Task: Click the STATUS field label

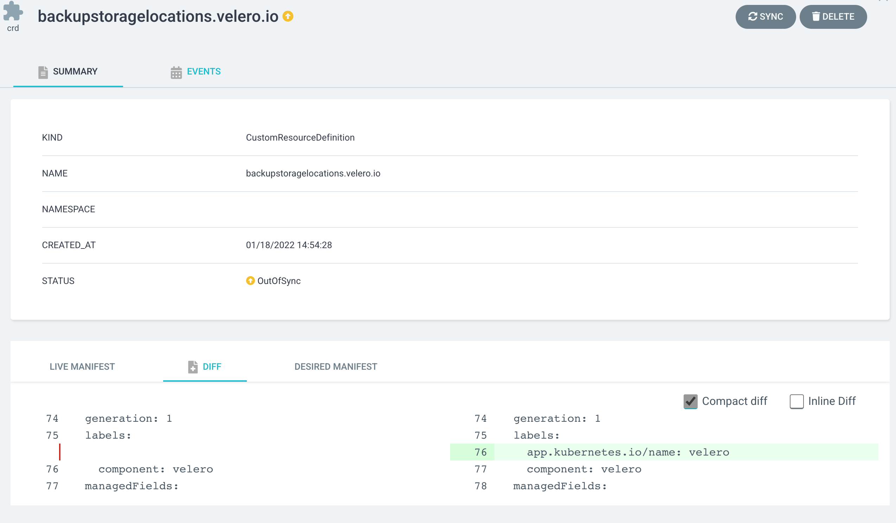Action: pyautogui.click(x=58, y=281)
